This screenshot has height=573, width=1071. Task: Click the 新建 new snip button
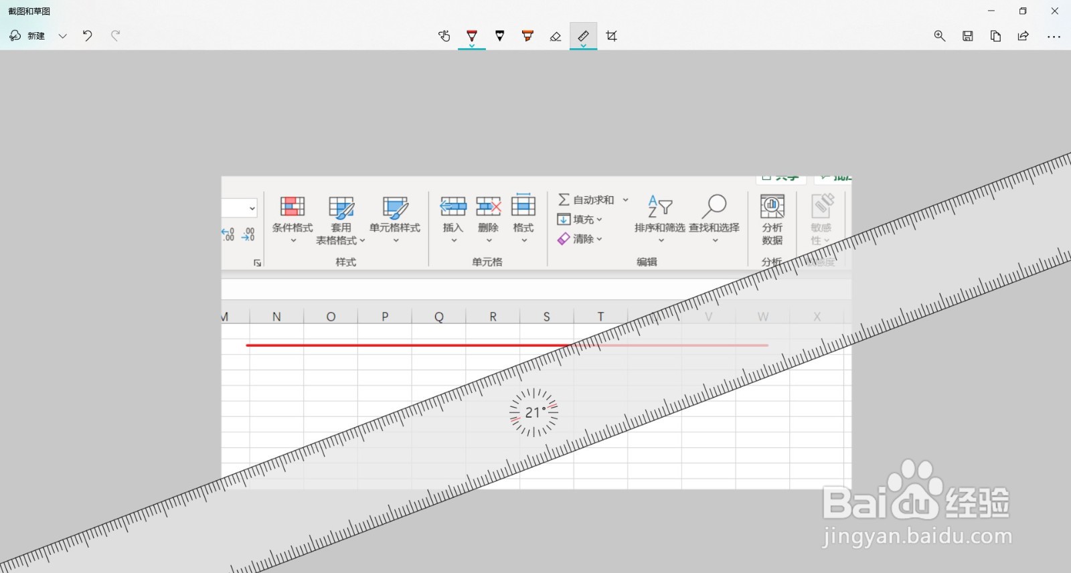pyautogui.click(x=27, y=36)
